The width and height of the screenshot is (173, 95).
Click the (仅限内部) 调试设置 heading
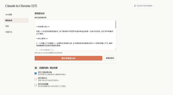[48, 68]
